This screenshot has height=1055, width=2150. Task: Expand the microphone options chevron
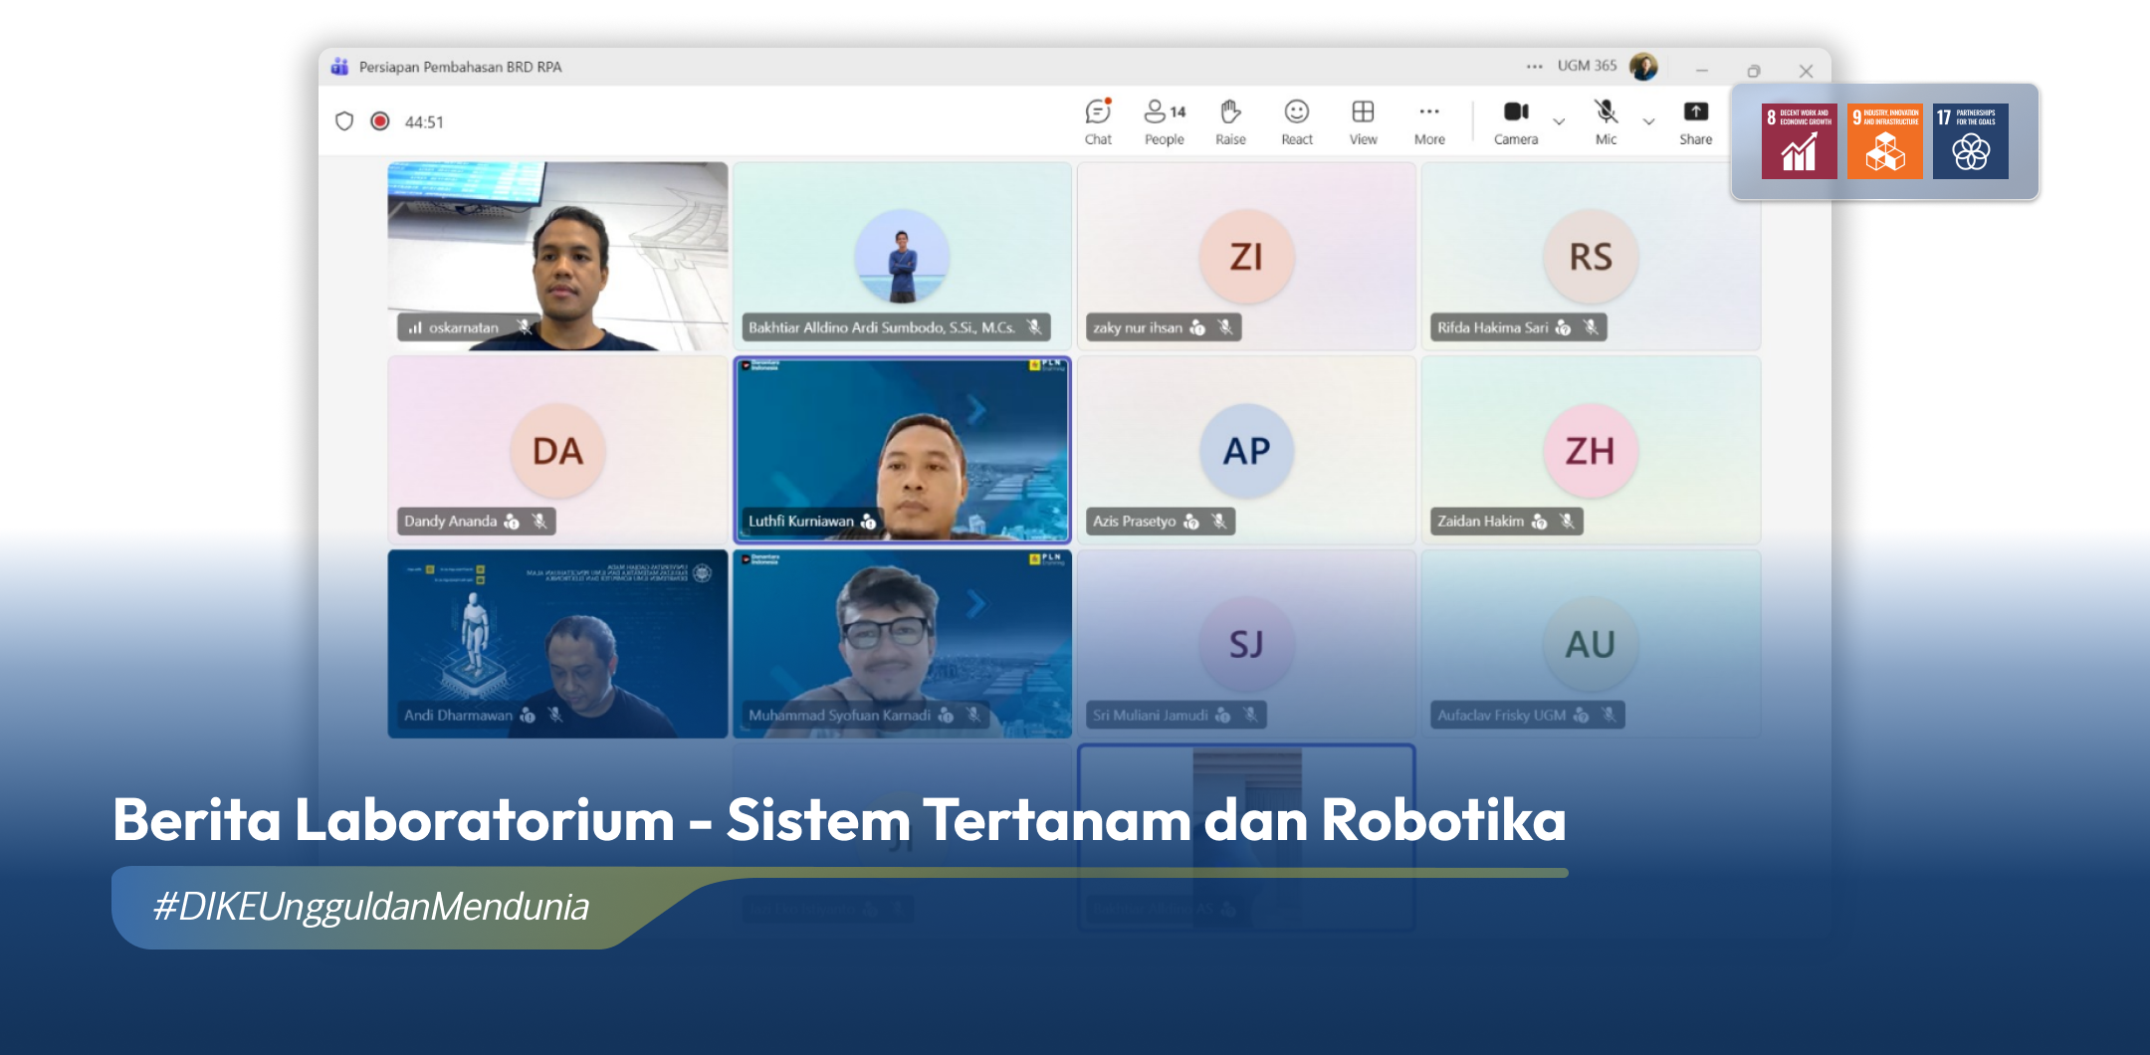point(1649,121)
